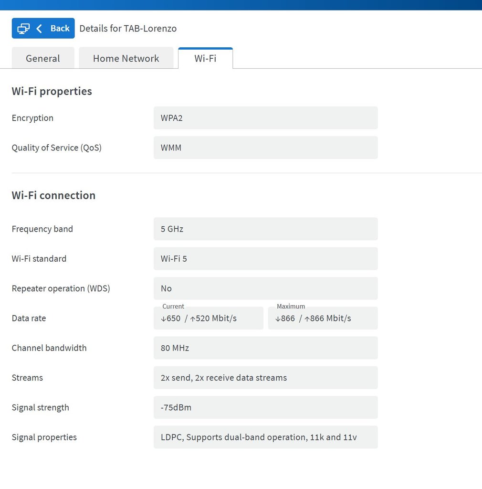Image resolution: width=482 pixels, height=489 pixels.
Task: Click the Frequency band 5 GHz field
Action: coord(266,229)
